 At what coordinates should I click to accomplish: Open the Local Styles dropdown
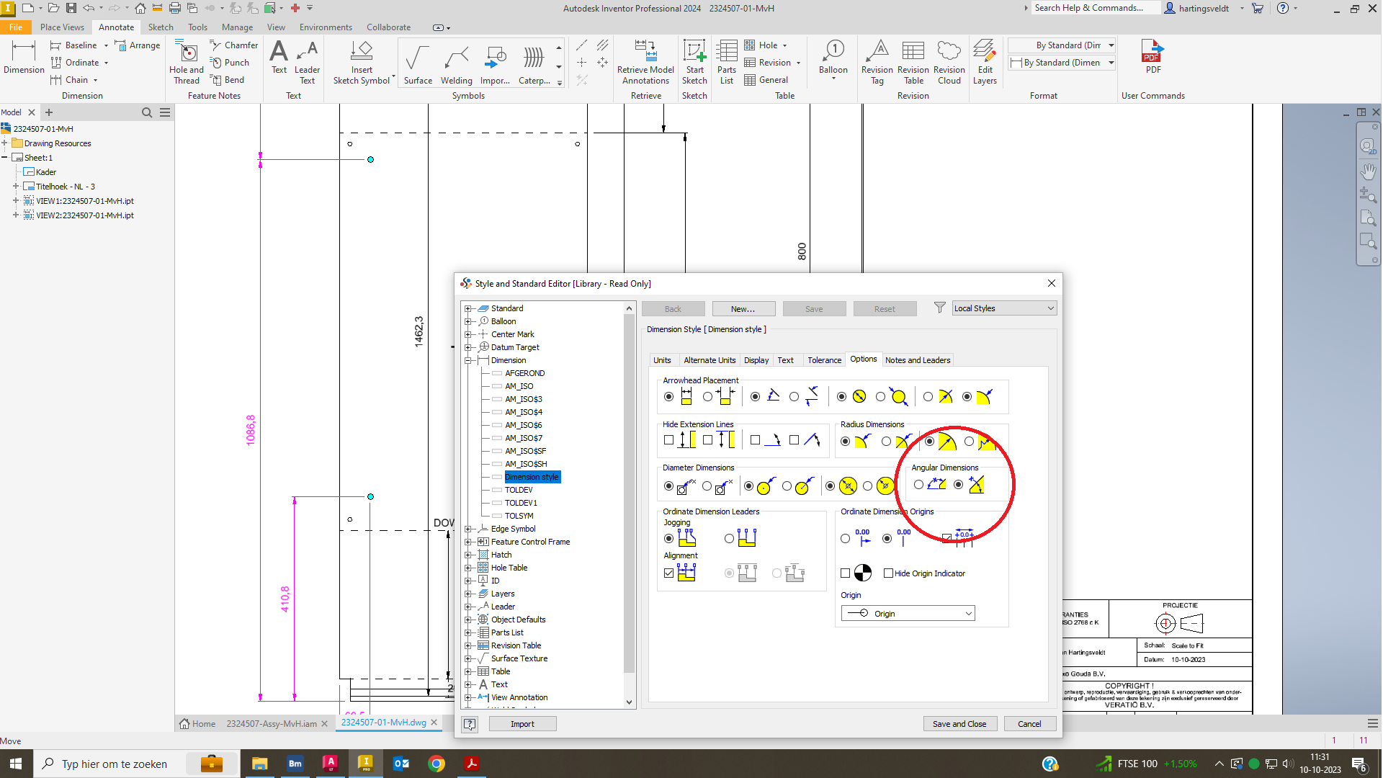(1003, 308)
